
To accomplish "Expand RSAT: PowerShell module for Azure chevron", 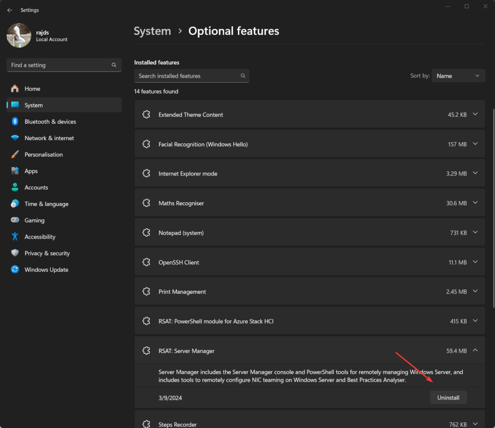I will click(475, 321).
